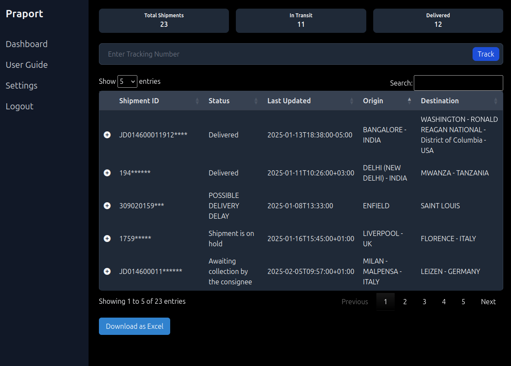
Task: Open Settings from the sidebar
Action: tap(21, 85)
